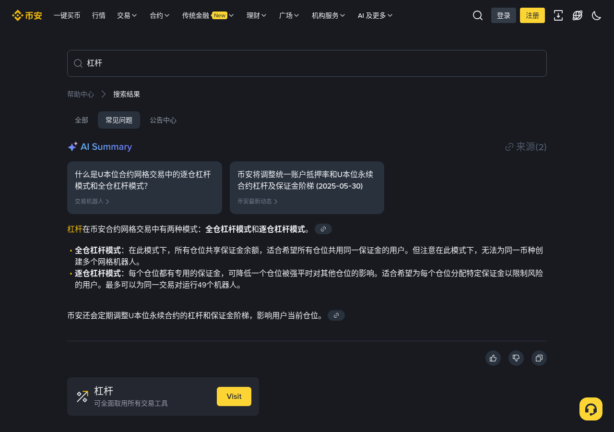Toggle dark mode moon icon

[597, 15]
